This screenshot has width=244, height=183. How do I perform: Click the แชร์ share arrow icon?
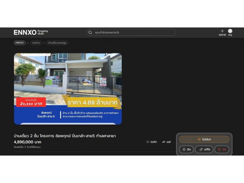pyautogui.click(x=164, y=142)
